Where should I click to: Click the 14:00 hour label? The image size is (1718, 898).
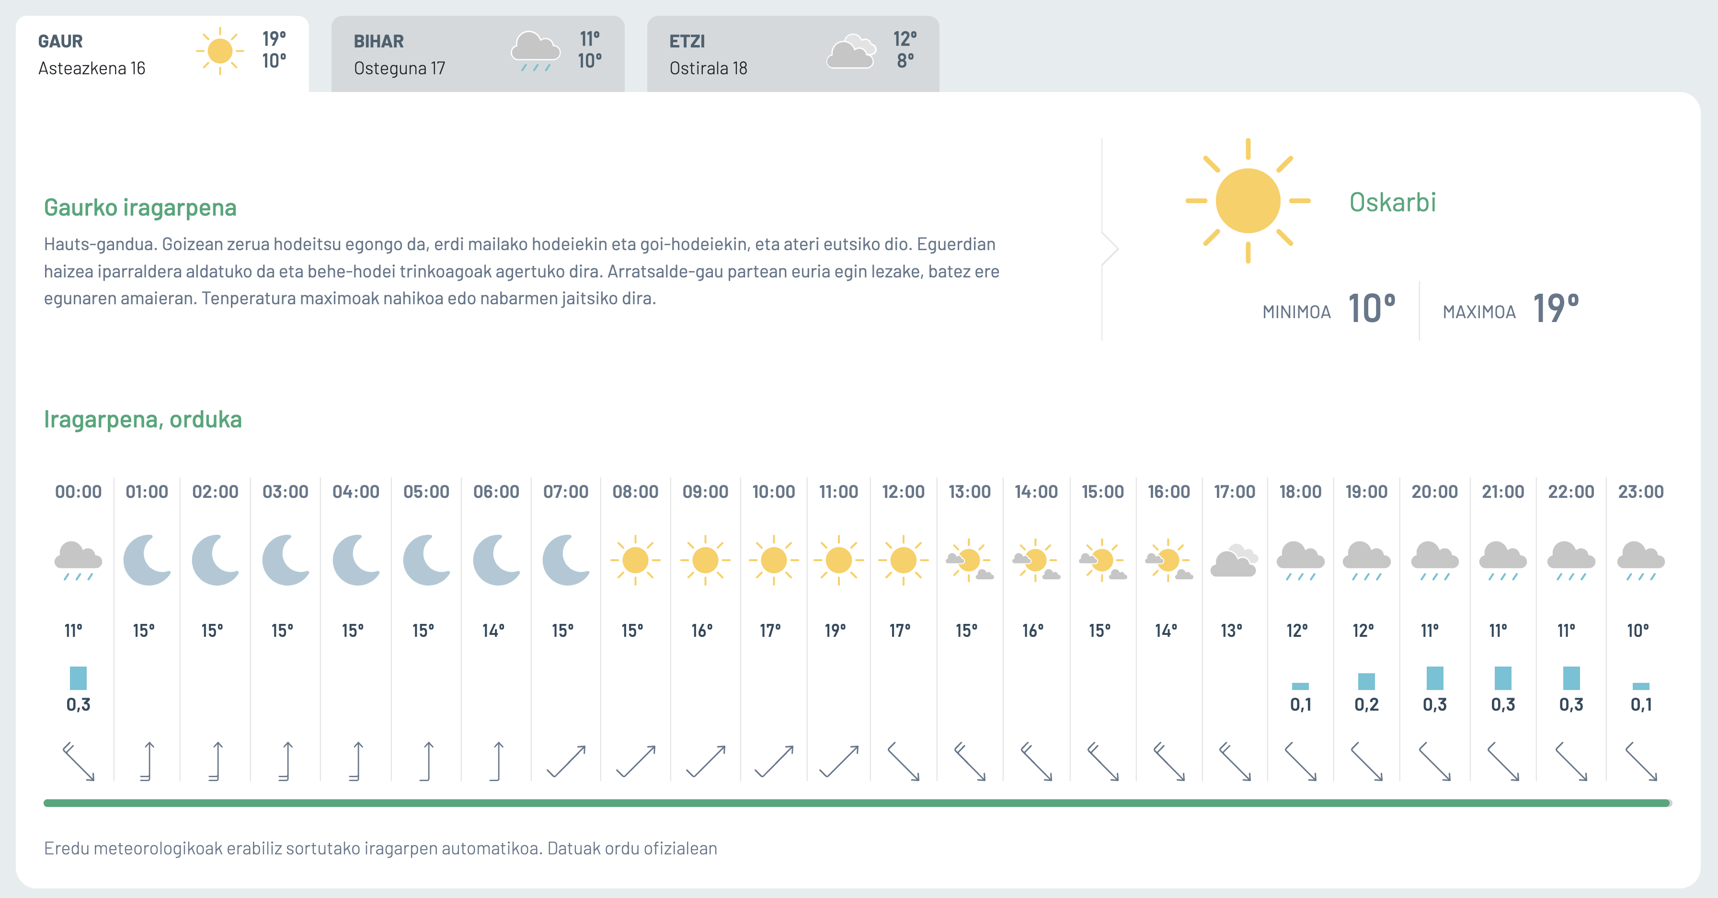(1036, 492)
